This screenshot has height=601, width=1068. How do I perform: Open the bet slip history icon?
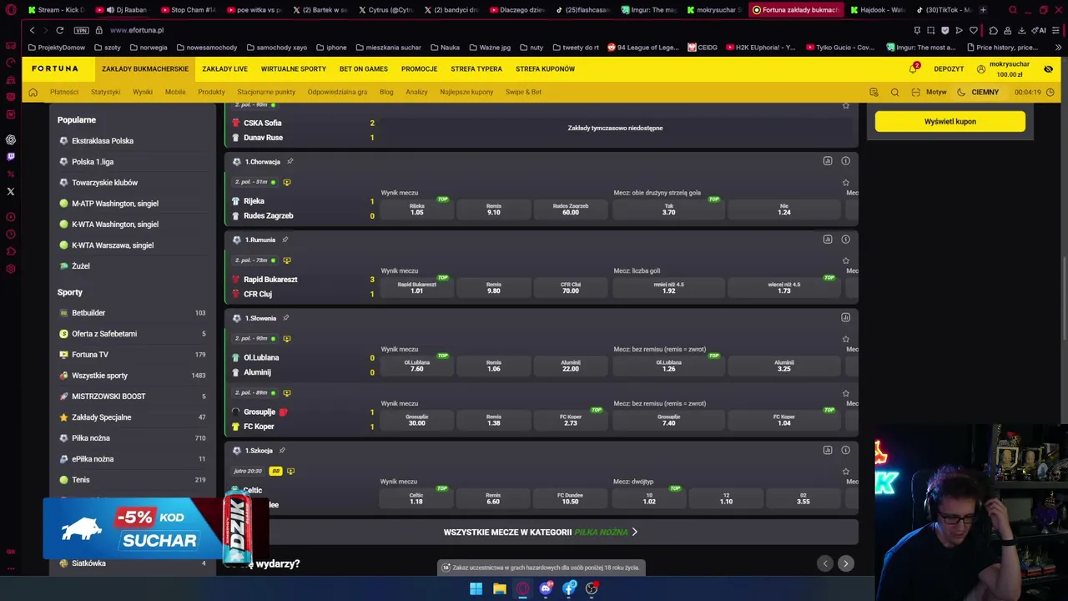[874, 92]
